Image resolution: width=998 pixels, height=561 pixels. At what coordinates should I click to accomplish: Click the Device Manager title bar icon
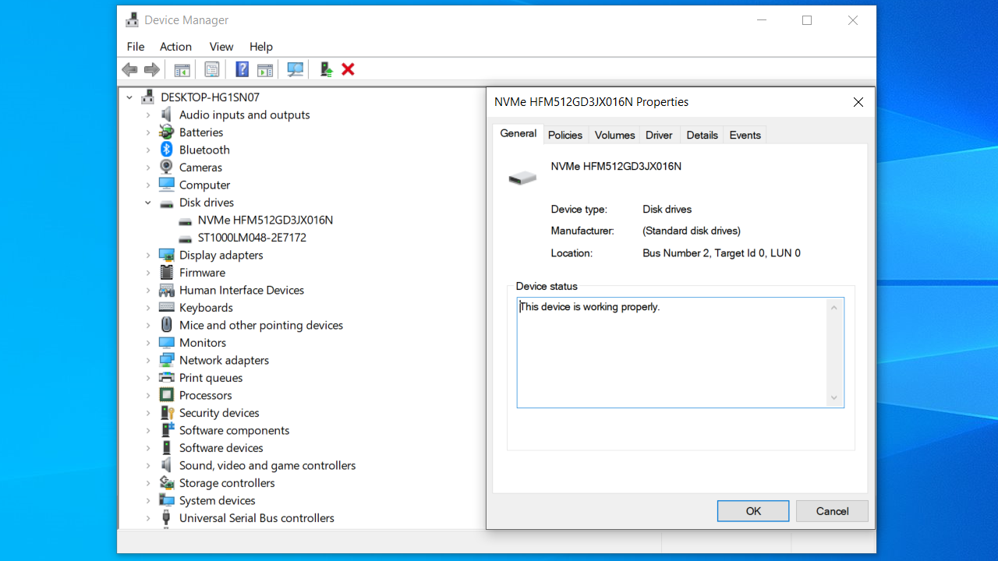point(133,20)
